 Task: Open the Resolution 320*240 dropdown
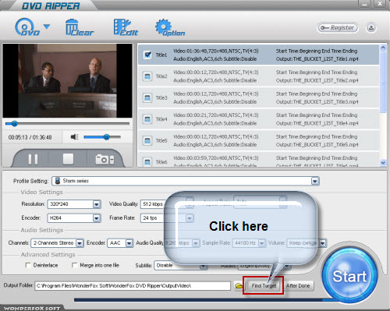[x=97, y=204]
